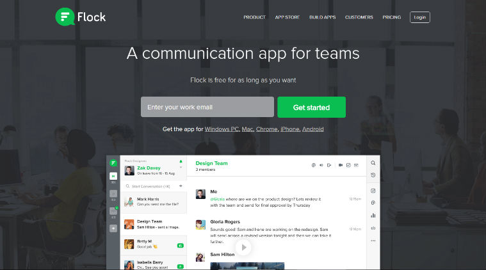Click Gloria Rogers' avatar in the chat
Screen dimensions: 486x270
coord(200,225)
